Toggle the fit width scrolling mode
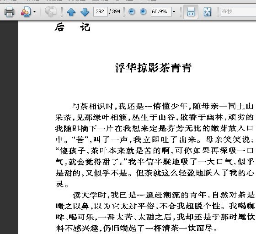This screenshot has width=256, height=234. [191, 12]
